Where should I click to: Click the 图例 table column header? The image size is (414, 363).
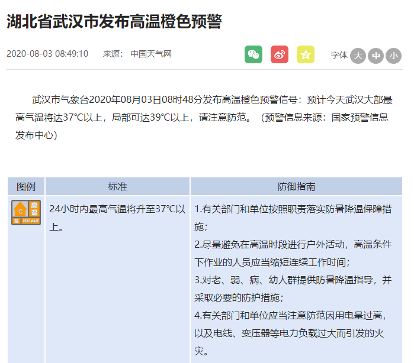[x=26, y=186]
